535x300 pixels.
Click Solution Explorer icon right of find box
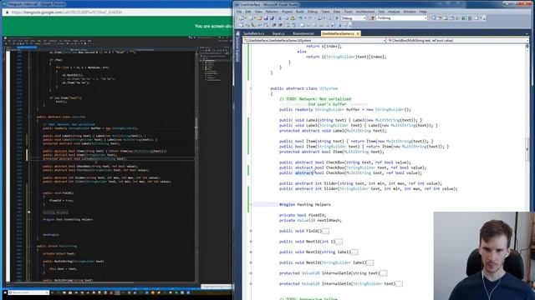tap(433, 18)
